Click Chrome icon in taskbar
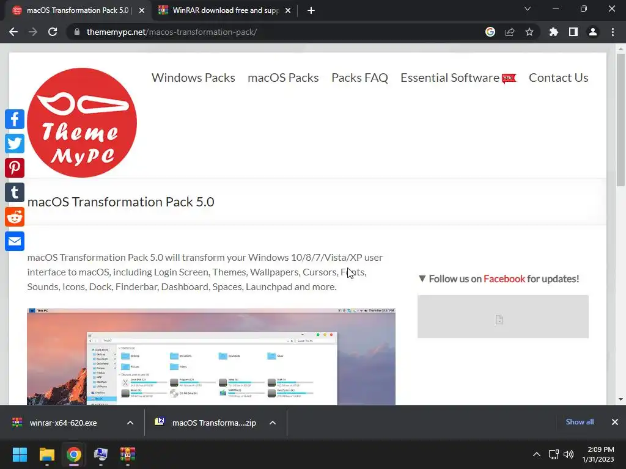Viewport: 626px width, 469px height. point(74,454)
